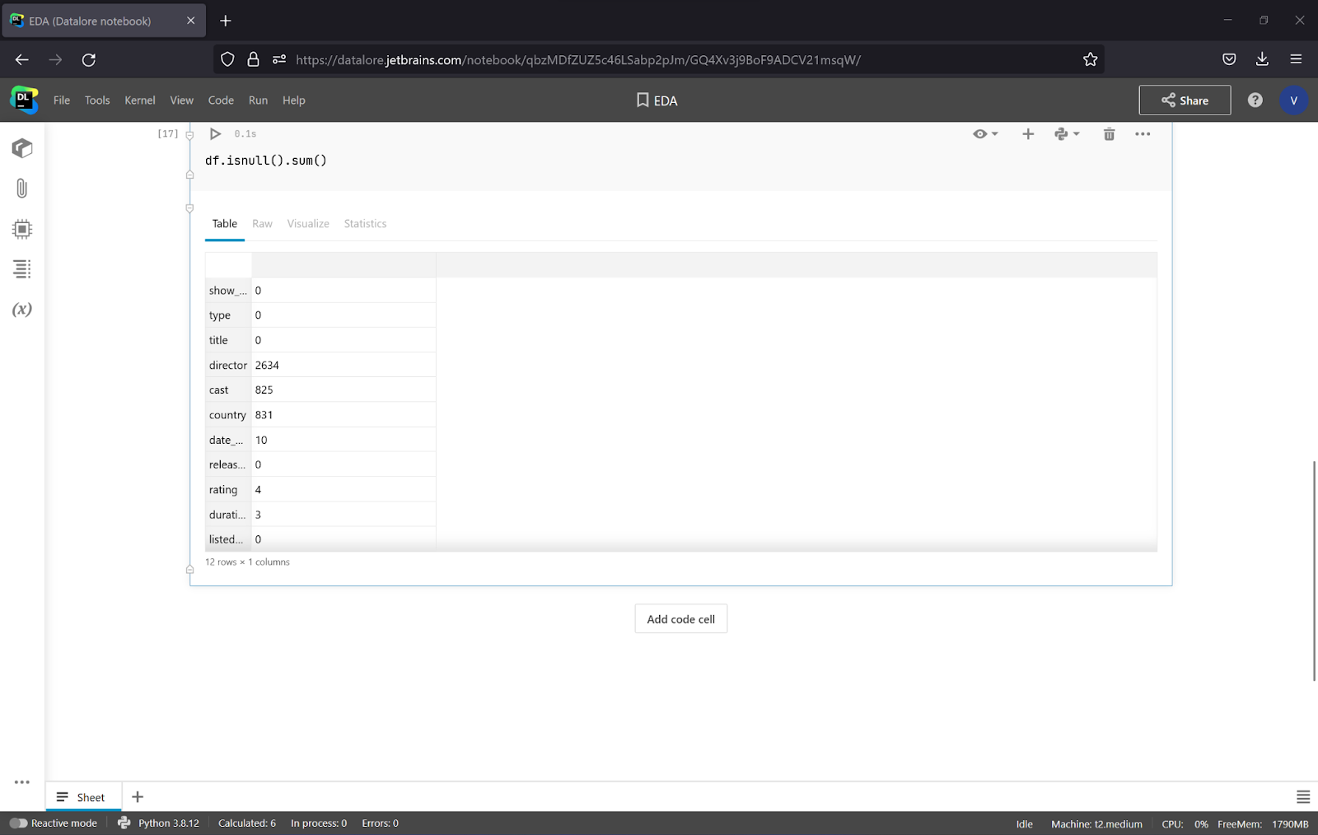Click Machine: t2.medium status
This screenshot has width=1318, height=835.
pos(1096,823)
